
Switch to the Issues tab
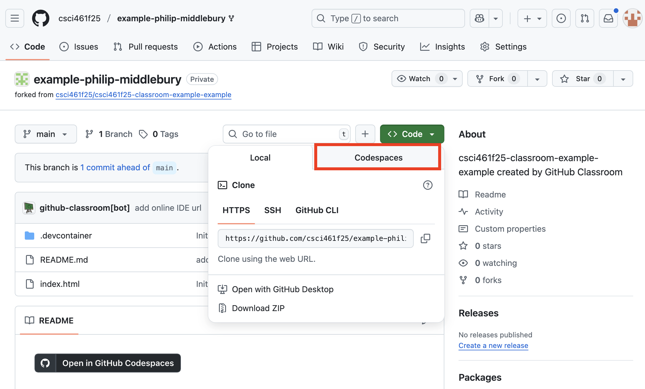(79, 47)
